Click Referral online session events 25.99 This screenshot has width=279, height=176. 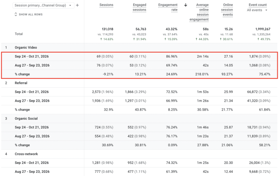pos(228,92)
